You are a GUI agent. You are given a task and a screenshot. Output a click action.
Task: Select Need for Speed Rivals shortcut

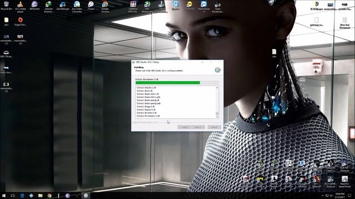coord(344,182)
